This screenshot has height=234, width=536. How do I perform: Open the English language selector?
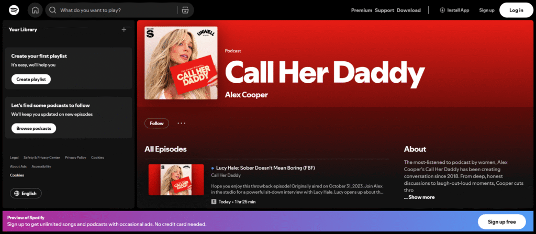(26, 193)
